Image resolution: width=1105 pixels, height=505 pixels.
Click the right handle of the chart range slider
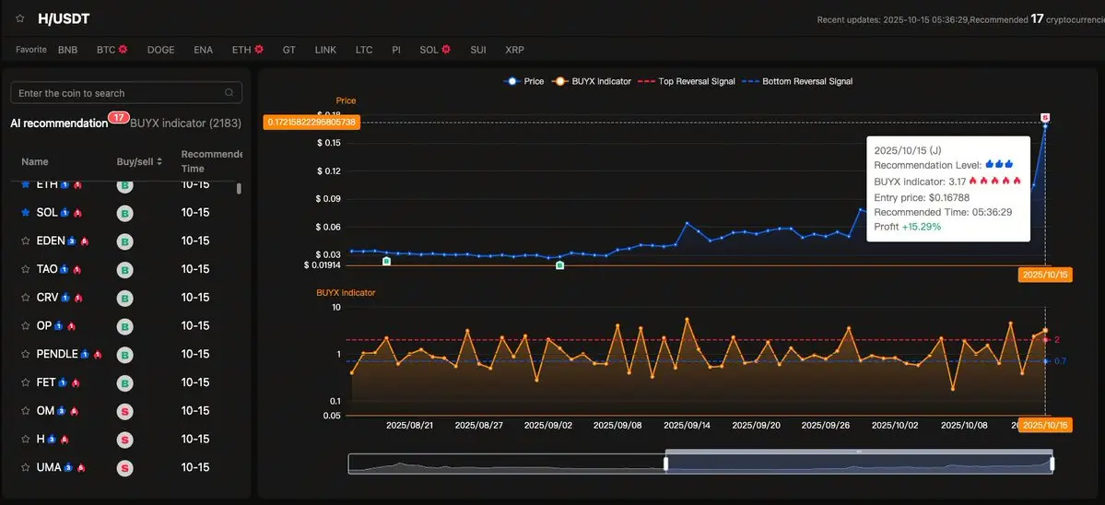click(x=1052, y=464)
